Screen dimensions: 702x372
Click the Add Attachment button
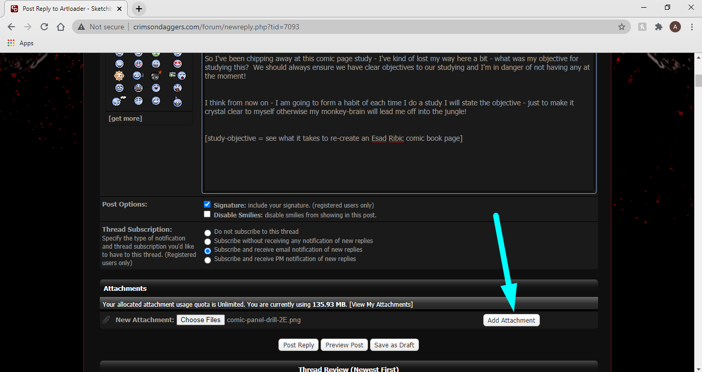(512, 320)
